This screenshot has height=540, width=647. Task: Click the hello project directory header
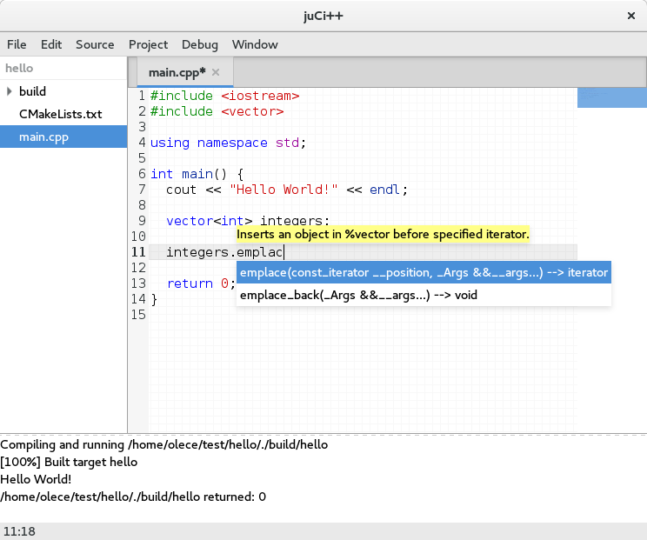(17, 68)
